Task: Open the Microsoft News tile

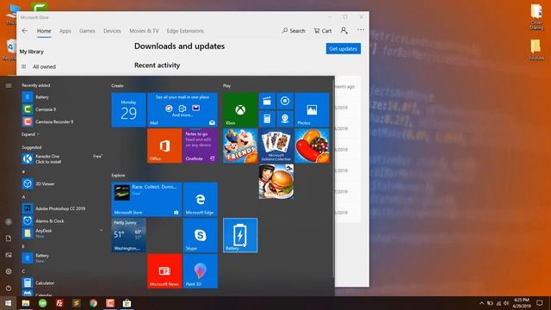Action: (164, 271)
